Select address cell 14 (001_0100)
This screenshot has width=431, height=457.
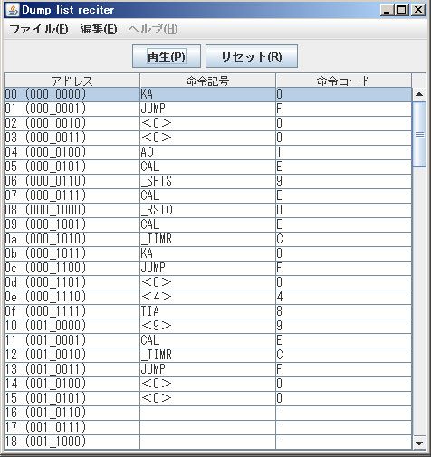[72, 384]
